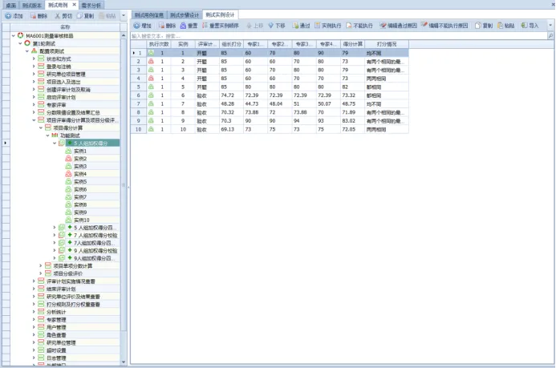Select the 测试实例设计 tab
Viewport: 556px width, 368px height.
click(x=220, y=14)
